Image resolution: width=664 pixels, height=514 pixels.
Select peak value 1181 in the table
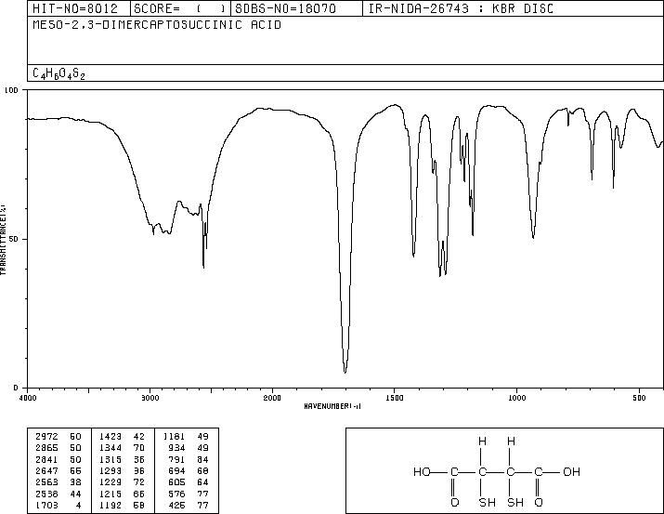(x=174, y=437)
